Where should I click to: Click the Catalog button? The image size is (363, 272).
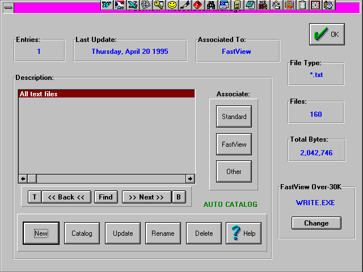click(82, 233)
